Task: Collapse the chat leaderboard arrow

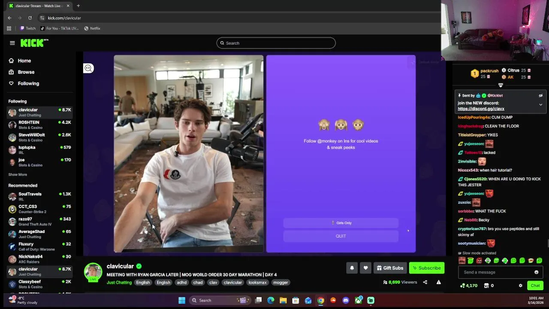Action: tap(501, 85)
